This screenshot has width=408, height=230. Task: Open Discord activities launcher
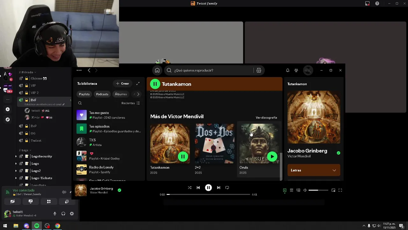(x=49, y=202)
